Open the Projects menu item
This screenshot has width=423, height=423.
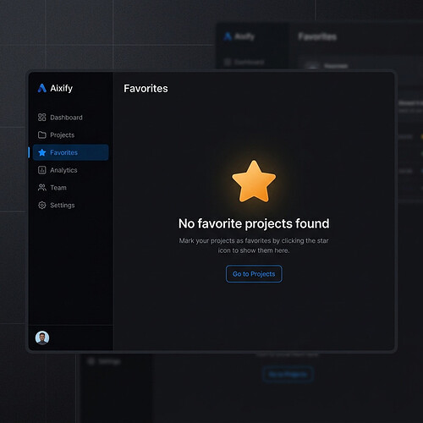70,135
